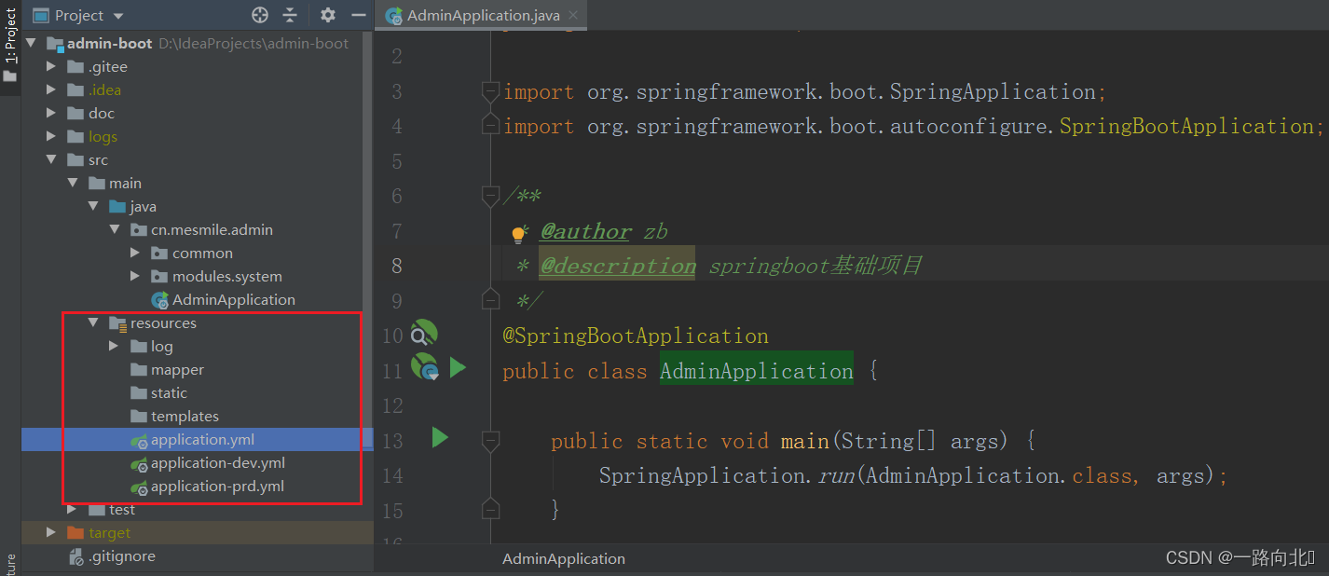This screenshot has width=1329, height=576.
Task: Click the @SpringBootApplication annotation
Action: [x=636, y=336]
